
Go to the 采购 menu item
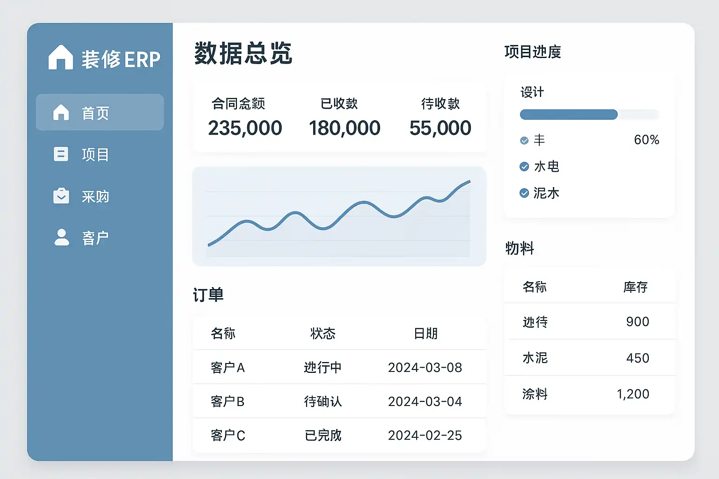[x=95, y=196]
